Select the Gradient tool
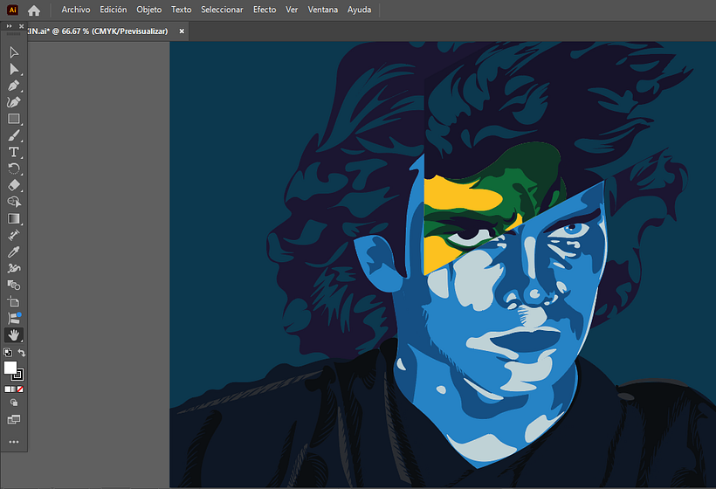 click(x=14, y=218)
